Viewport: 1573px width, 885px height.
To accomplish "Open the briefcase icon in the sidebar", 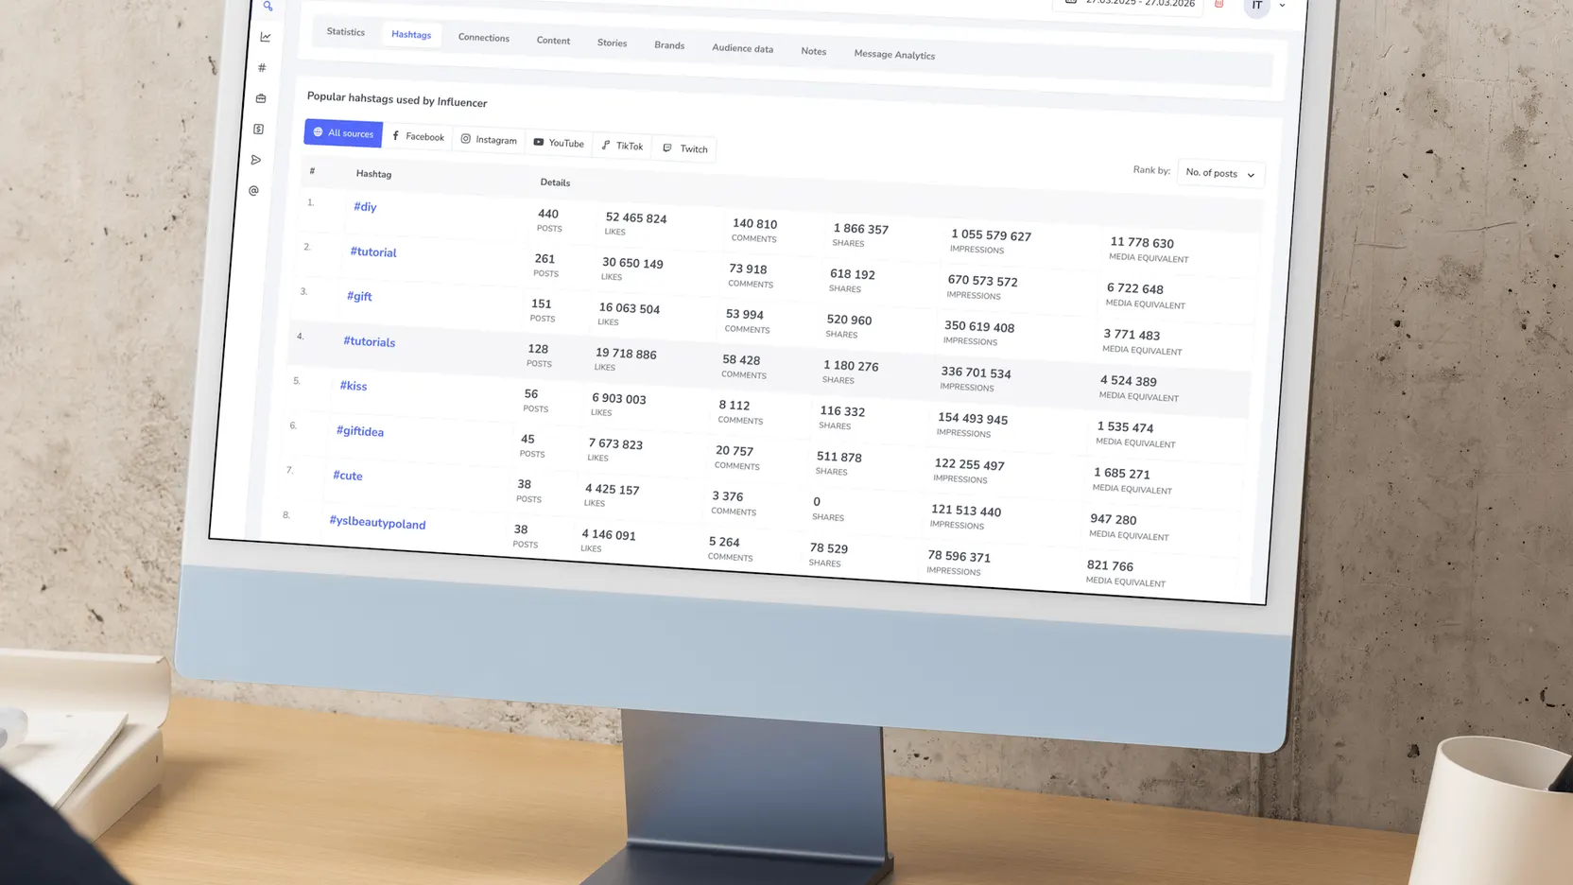I will 261,98.
